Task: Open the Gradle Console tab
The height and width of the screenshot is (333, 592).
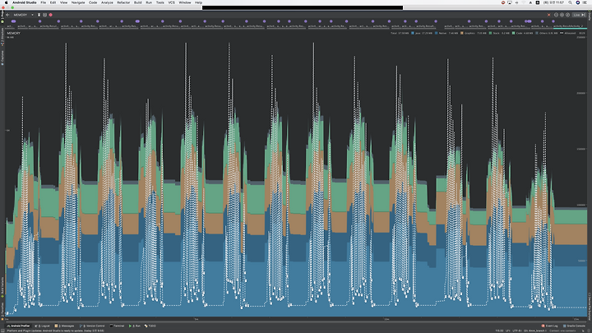Action: click(574, 326)
